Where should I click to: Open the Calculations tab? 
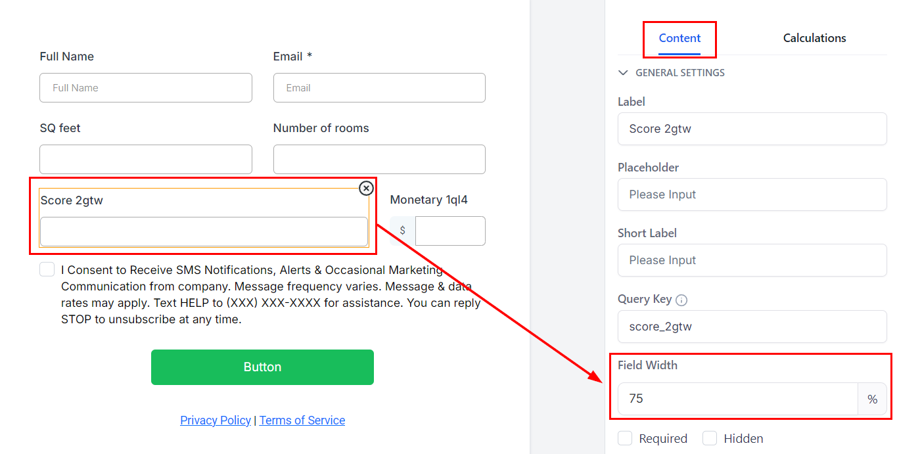814,38
